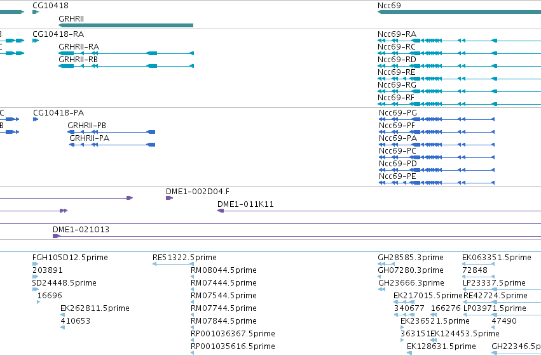Select EST 72848 label

[475, 270]
